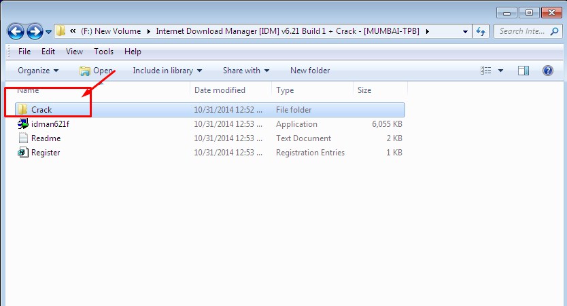Select the Crack folder icon
This screenshot has height=306, width=567.
[x=22, y=109]
